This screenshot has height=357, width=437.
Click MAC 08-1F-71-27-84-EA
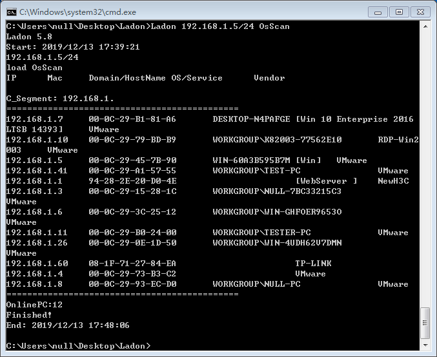click(x=132, y=263)
